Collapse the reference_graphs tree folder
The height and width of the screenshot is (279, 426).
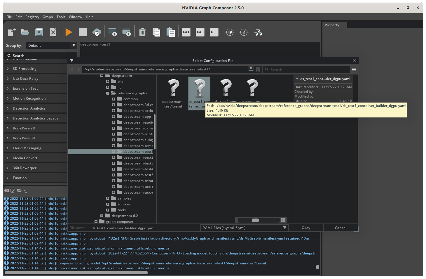tap(108, 93)
